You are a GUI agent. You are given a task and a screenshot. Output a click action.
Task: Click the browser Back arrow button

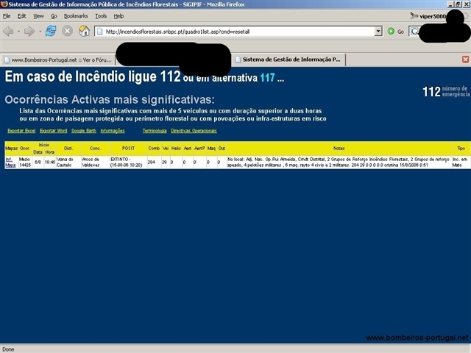9,31
